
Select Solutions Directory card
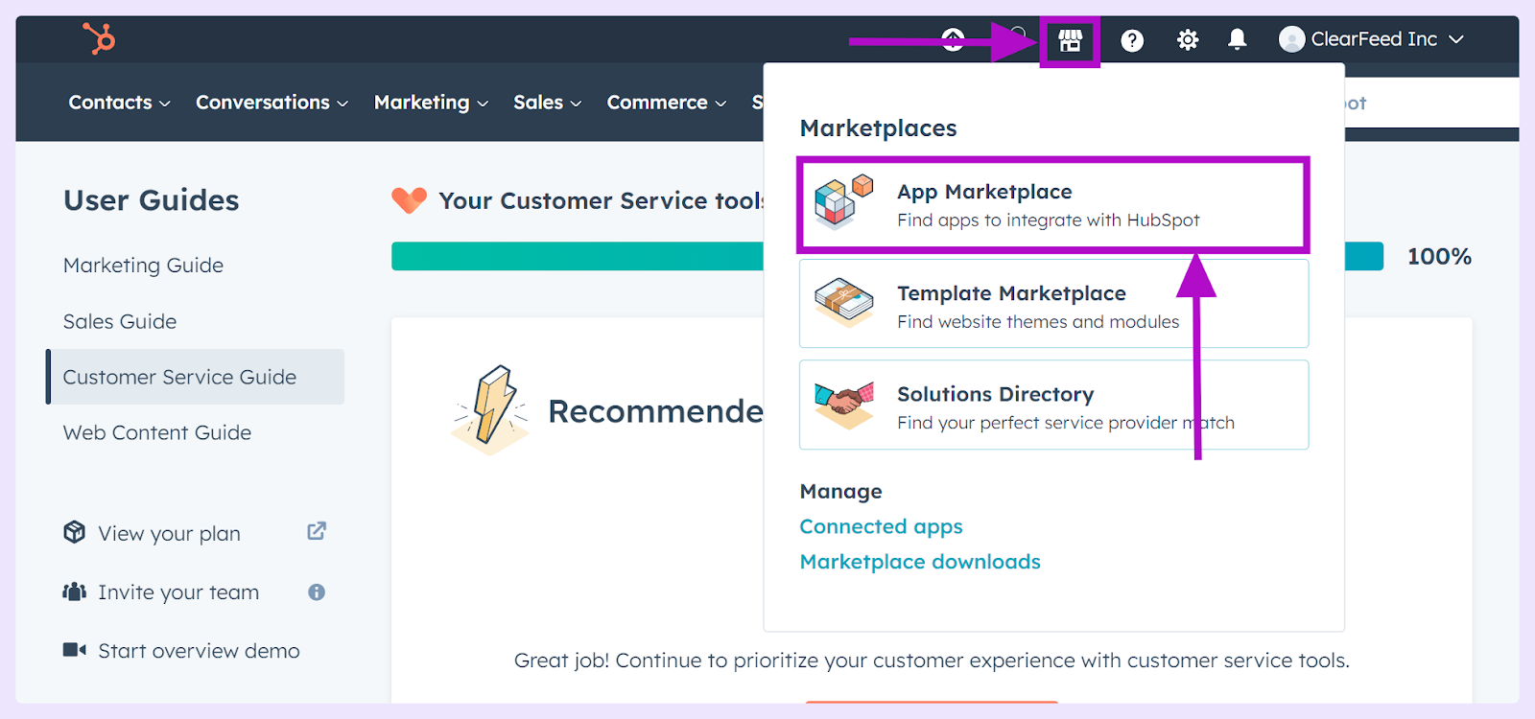pos(1053,405)
